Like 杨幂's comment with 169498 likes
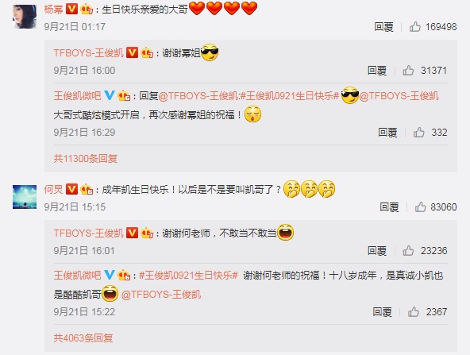The height and width of the screenshot is (355, 470). pyautogui.click(x=415, y=27)
